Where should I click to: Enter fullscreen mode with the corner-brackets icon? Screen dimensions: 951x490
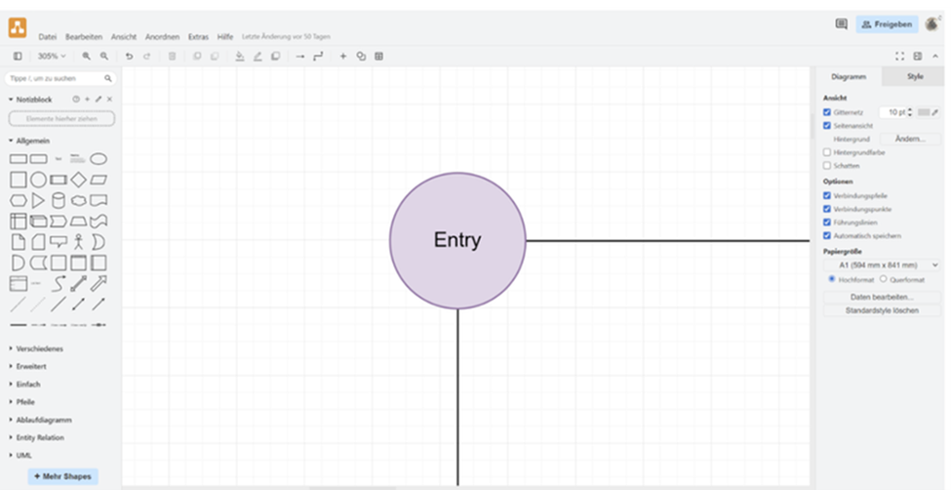pos(900,57)
